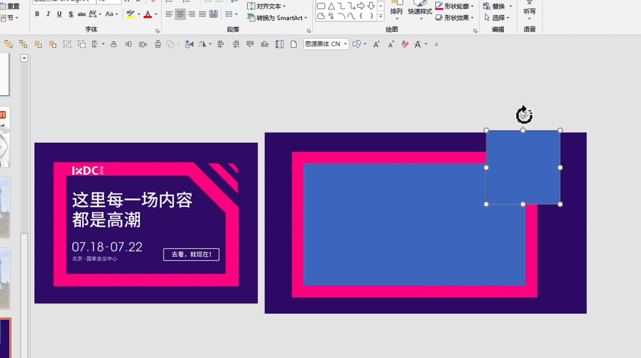Apply yellow text highlight color
This screenshot has height=358, width=641.
pyautogui.click(x=130, y=14)
